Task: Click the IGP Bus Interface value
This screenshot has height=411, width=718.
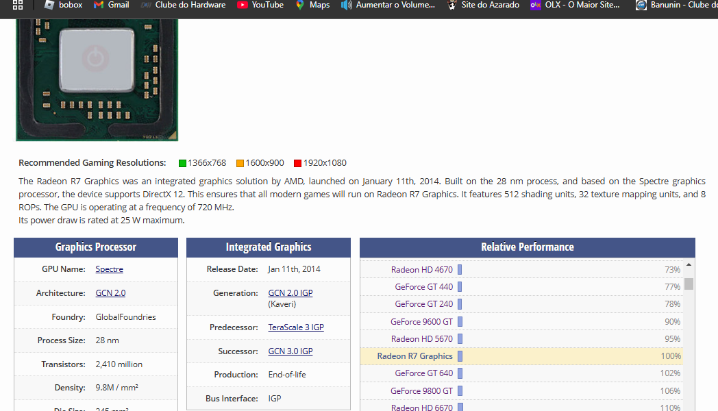Action: (275, 398)
